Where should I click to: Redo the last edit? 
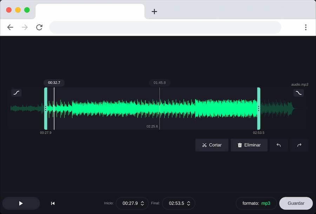click(299, 145)
